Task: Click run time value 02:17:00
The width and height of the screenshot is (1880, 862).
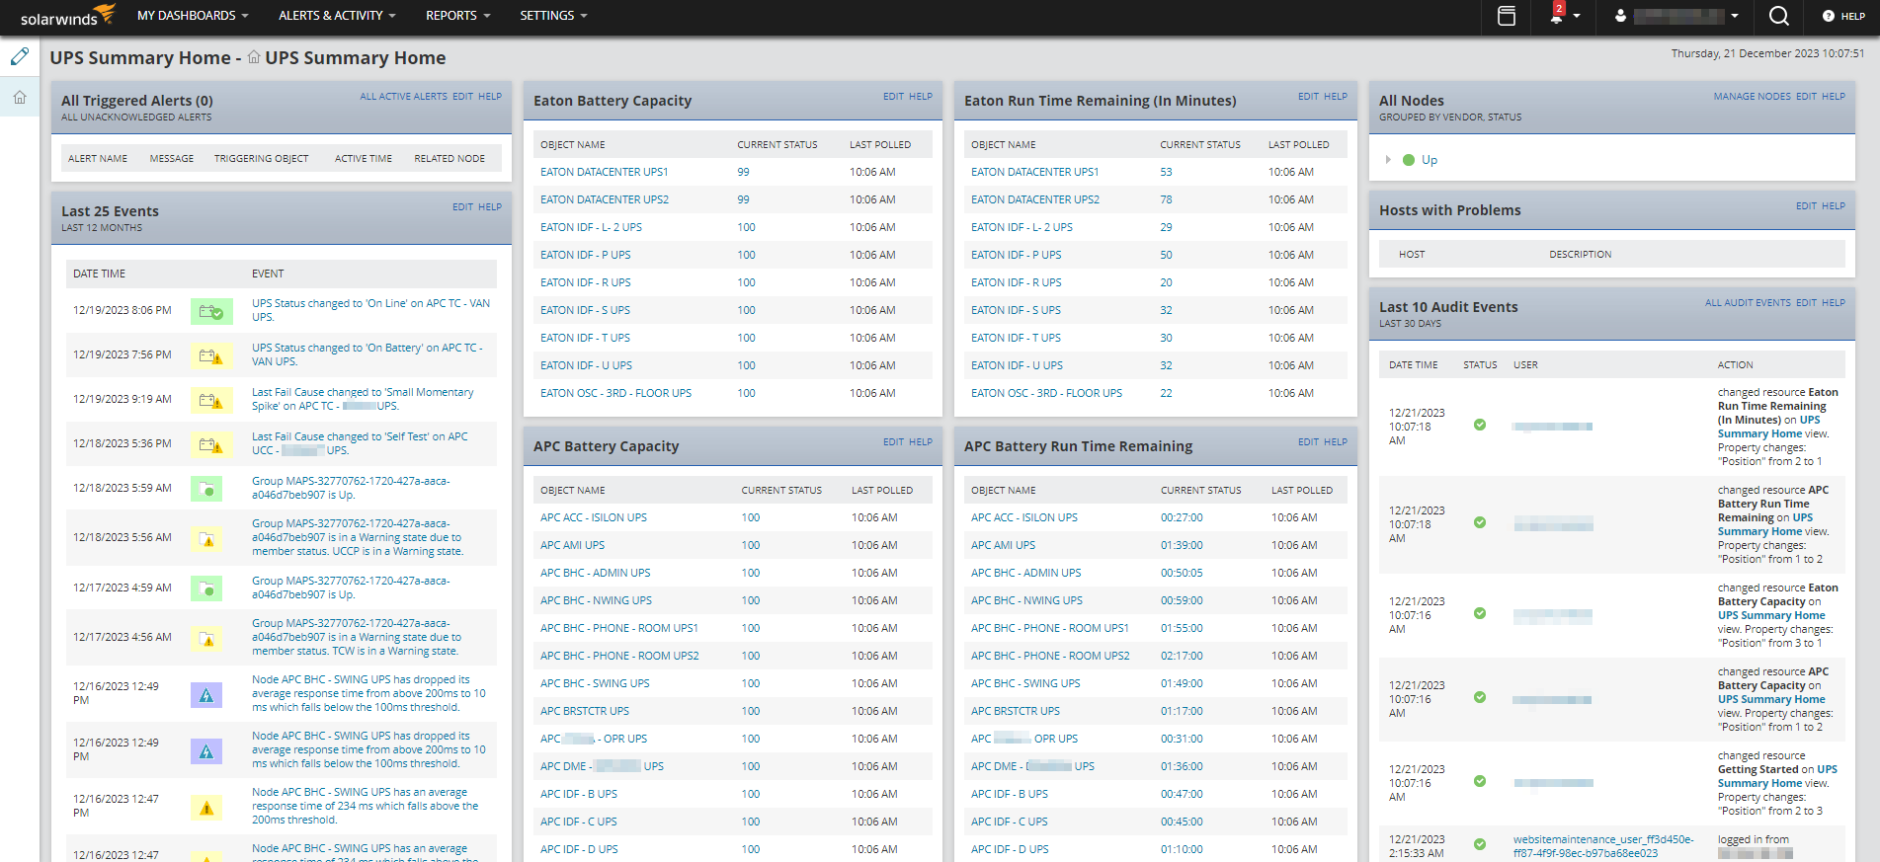Action: [x=1182, y=656]
